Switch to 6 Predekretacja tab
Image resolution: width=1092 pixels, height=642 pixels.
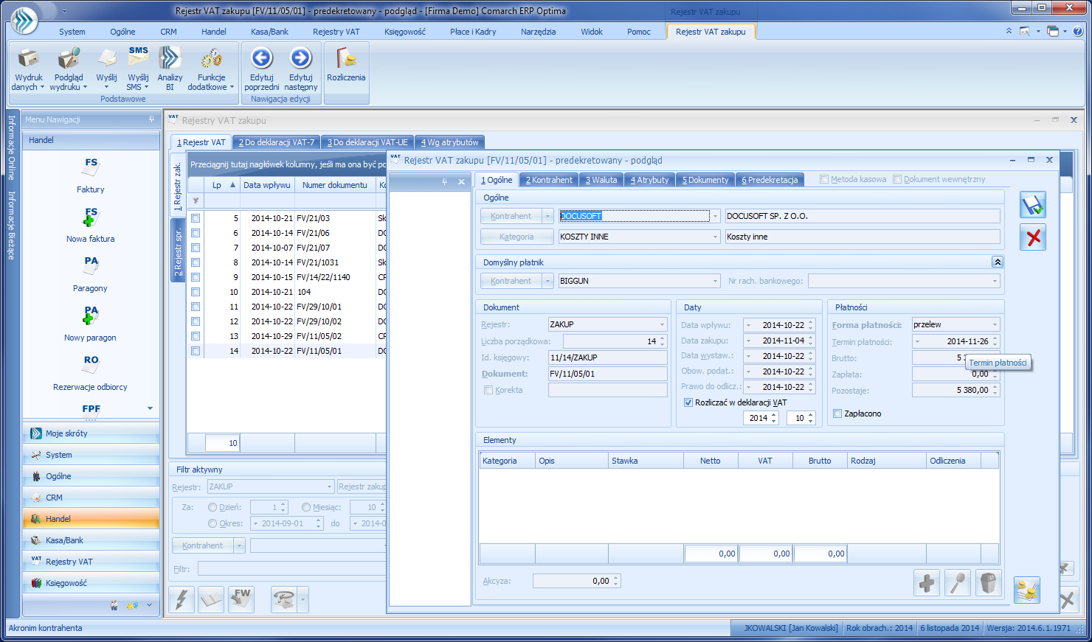(x=770, y=180)
